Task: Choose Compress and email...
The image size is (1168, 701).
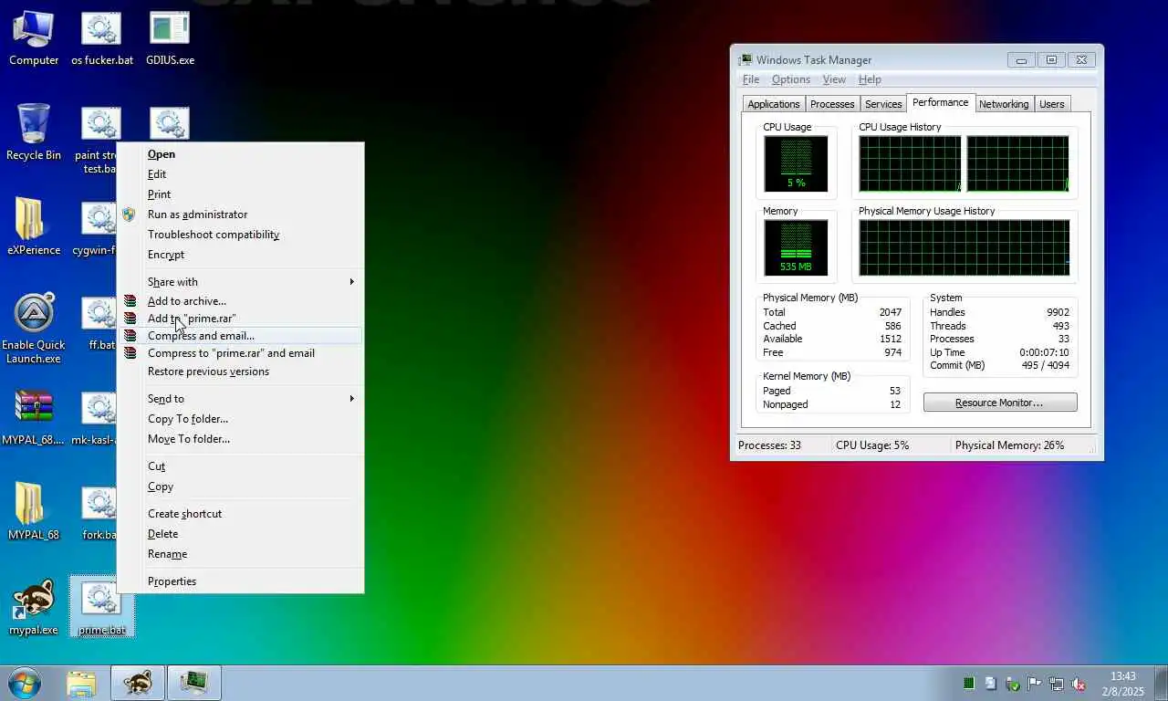Action: click(241, 336)
